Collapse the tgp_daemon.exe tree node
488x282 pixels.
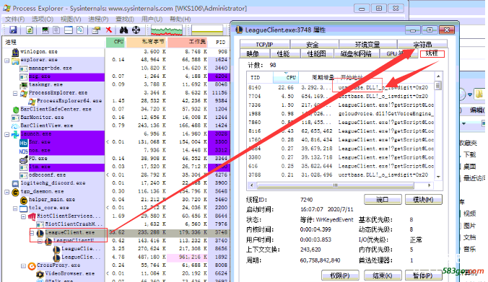pyautogui.click(x=6, y=192)
